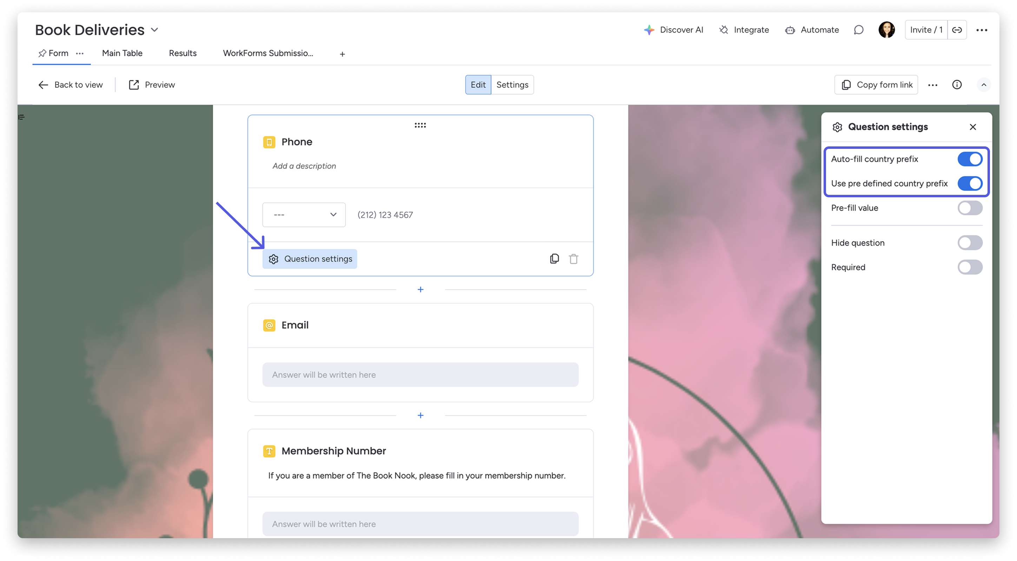Switch to WorkForms Submissio... tab
Image resolution: width=1017 pixels, height=561 pixels.
coord(268,53)
